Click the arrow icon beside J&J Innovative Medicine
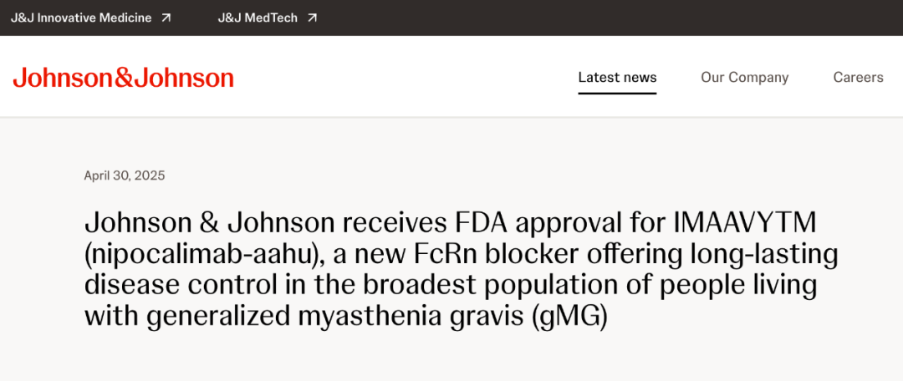The image size is (903, 381). [x=166, y=18]
